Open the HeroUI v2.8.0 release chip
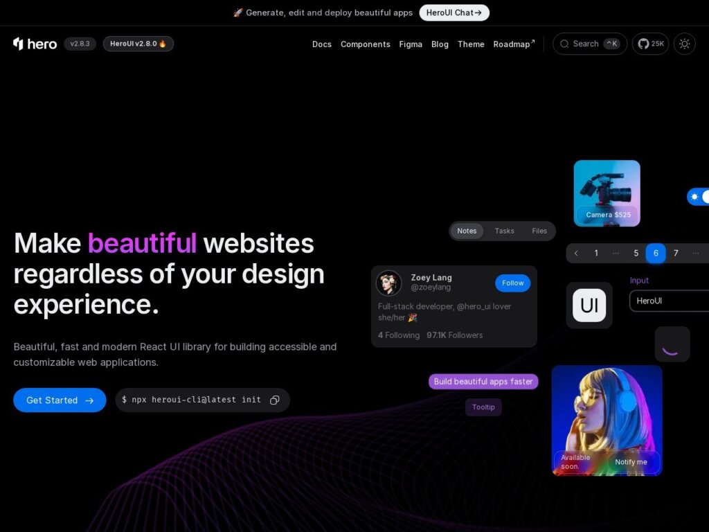The width and height of the screenshot is (709, 532). 138,44
